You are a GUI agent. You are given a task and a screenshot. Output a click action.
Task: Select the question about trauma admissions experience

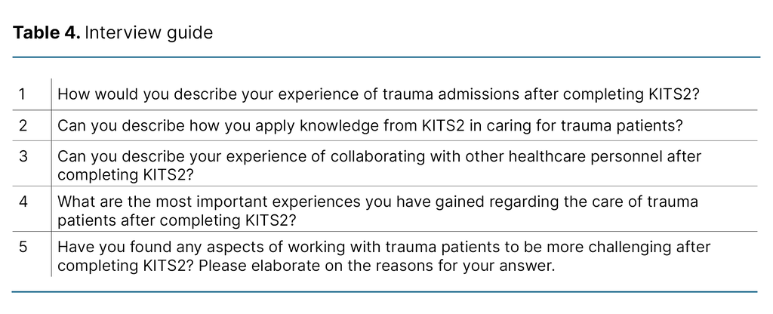378,94
